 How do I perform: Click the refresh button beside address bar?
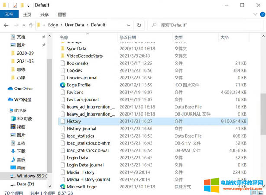(x=139, y=25)
